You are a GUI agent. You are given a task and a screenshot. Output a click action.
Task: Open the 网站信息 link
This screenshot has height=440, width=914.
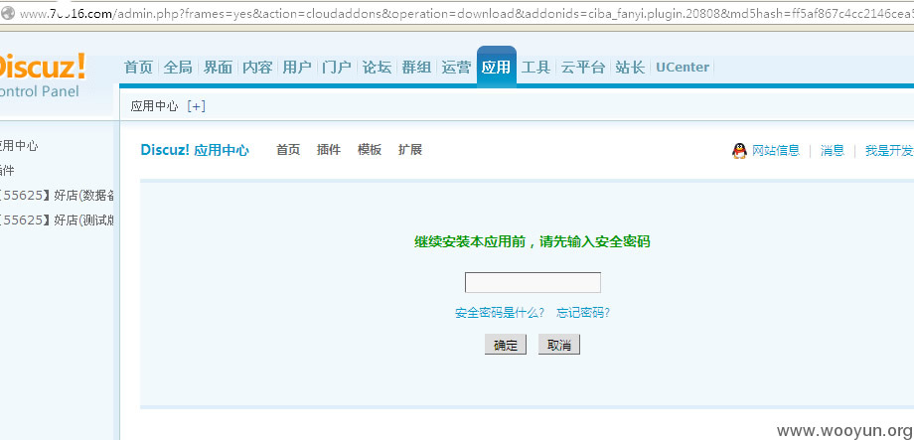[x=776, y=150]
